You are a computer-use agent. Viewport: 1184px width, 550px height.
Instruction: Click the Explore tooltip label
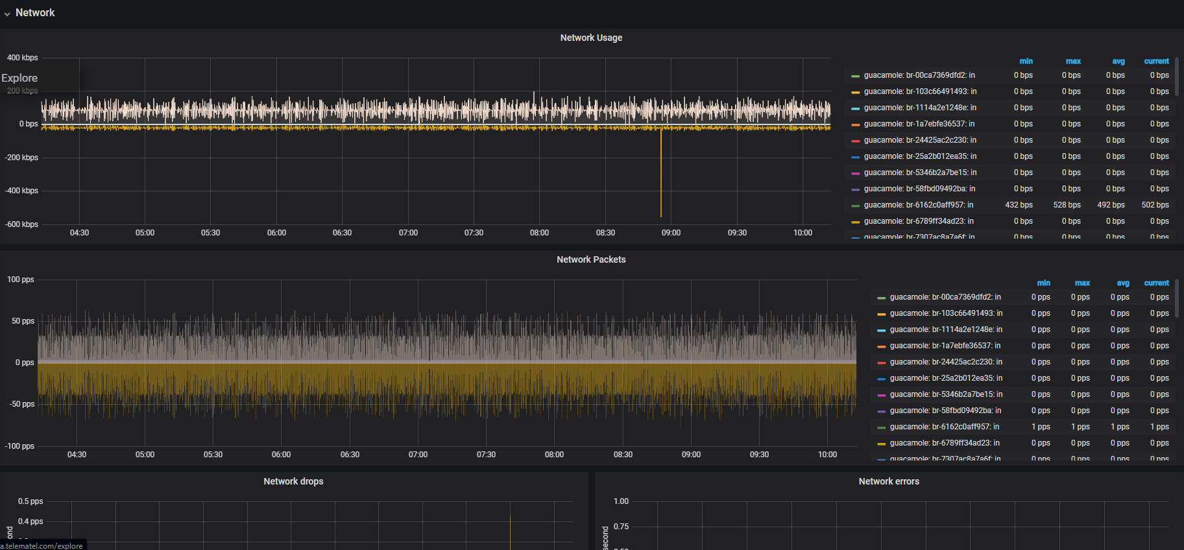click(19, 78)
